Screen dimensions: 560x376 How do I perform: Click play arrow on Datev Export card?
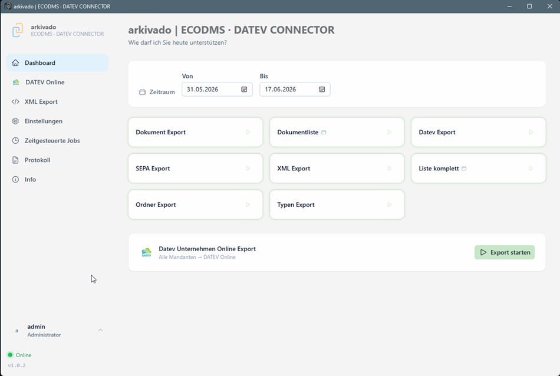point(531,132)
